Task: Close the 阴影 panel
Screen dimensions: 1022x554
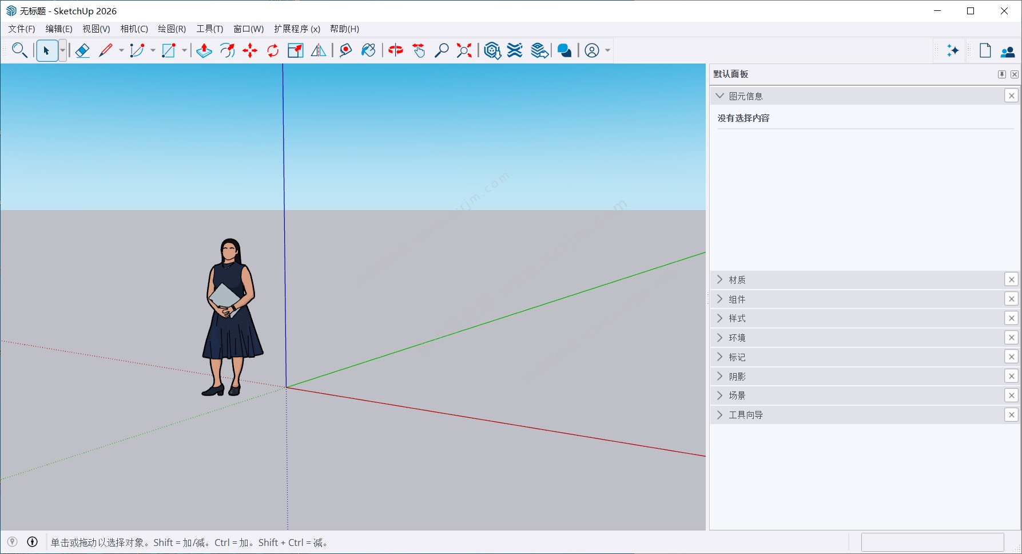Action: [1012, 376]
